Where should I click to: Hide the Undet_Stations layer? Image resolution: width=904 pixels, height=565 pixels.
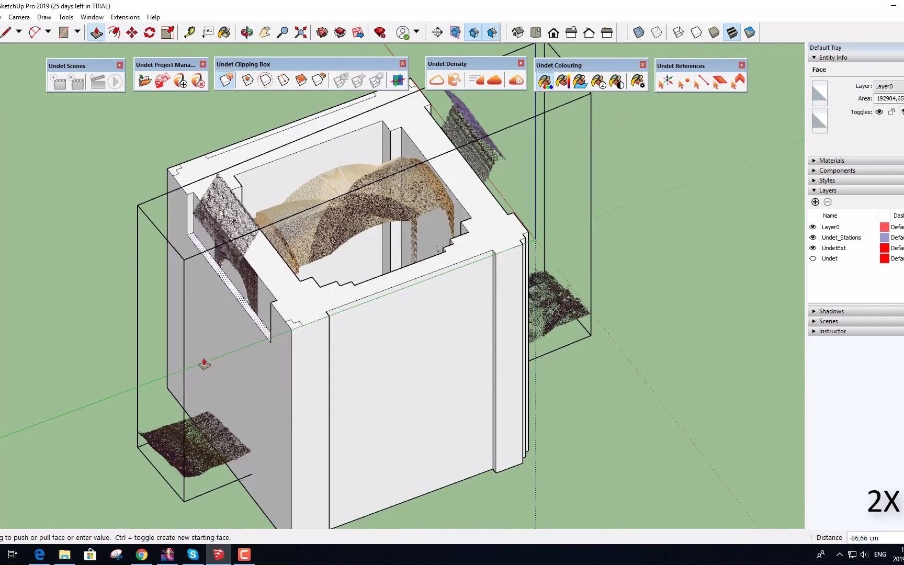coord(813,238)
